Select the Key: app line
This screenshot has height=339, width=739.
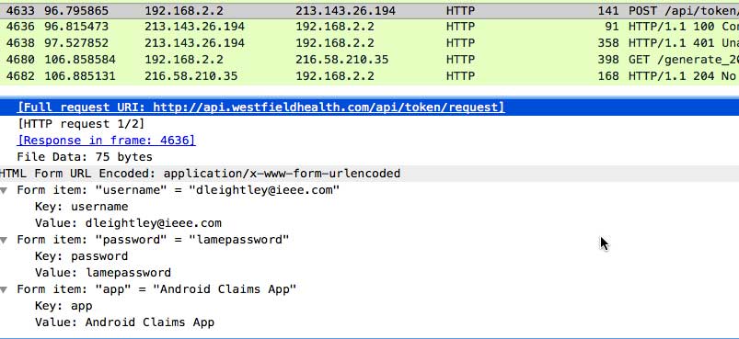click(x=64, y=306)
